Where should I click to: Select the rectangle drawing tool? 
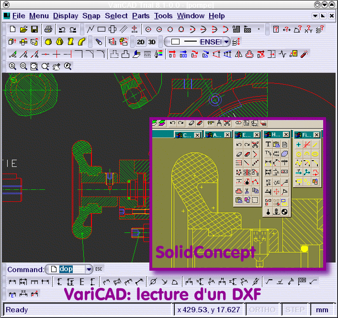coord(101,29)
